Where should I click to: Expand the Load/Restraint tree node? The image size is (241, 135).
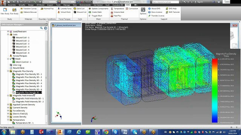pos(8,31)
